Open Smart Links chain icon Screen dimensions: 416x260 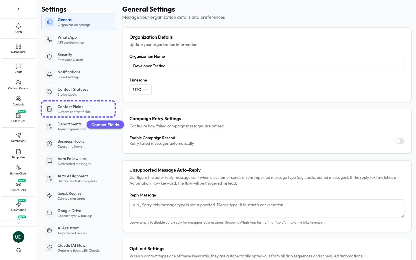tap(18, 184)
